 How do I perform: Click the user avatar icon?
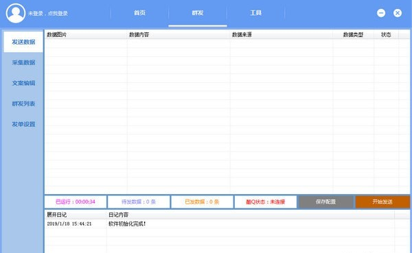(16, 13)
